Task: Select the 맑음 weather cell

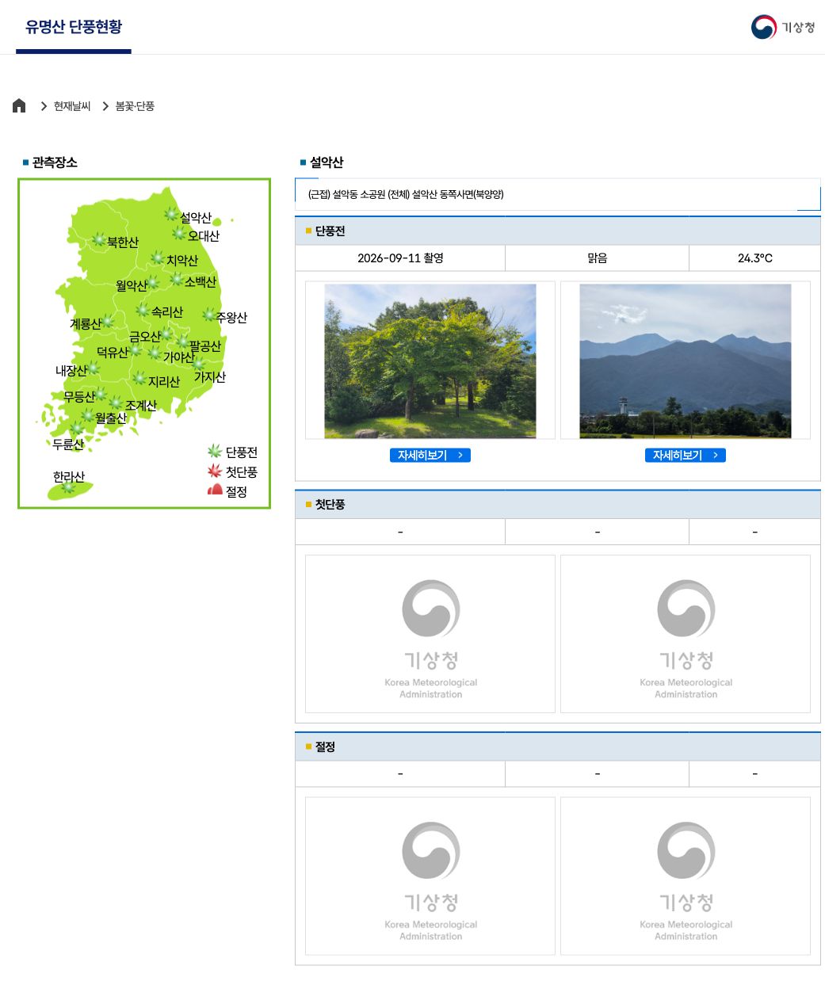Action: (x=597, y=258)
